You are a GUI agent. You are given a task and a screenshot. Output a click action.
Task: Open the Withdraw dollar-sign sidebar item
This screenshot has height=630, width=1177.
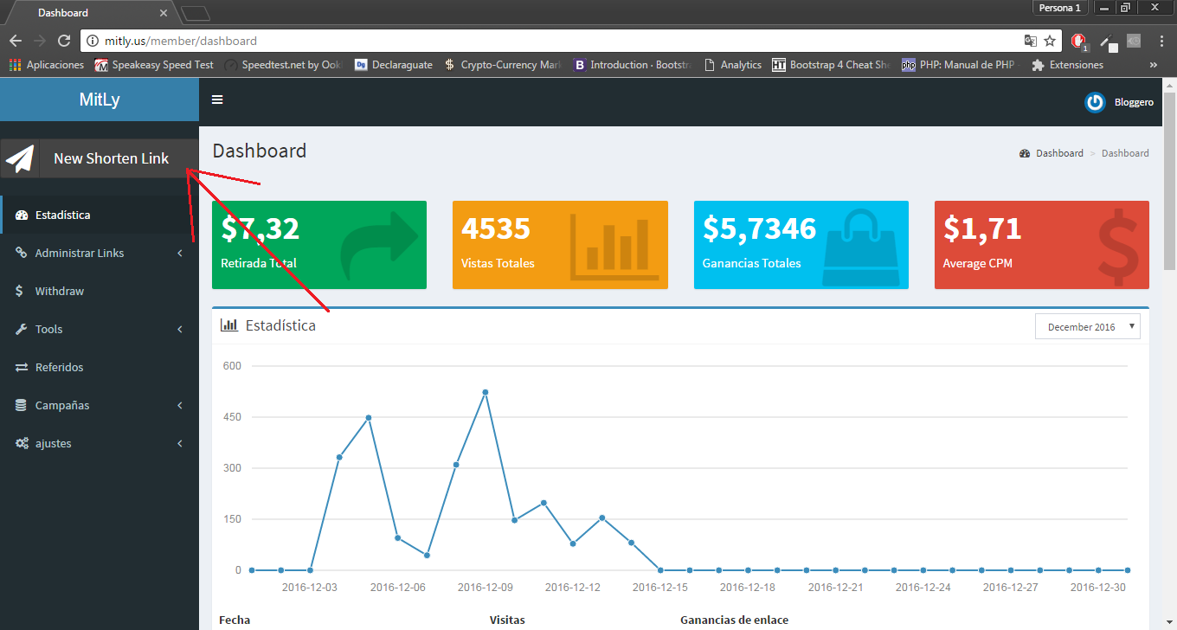(100, 291)
